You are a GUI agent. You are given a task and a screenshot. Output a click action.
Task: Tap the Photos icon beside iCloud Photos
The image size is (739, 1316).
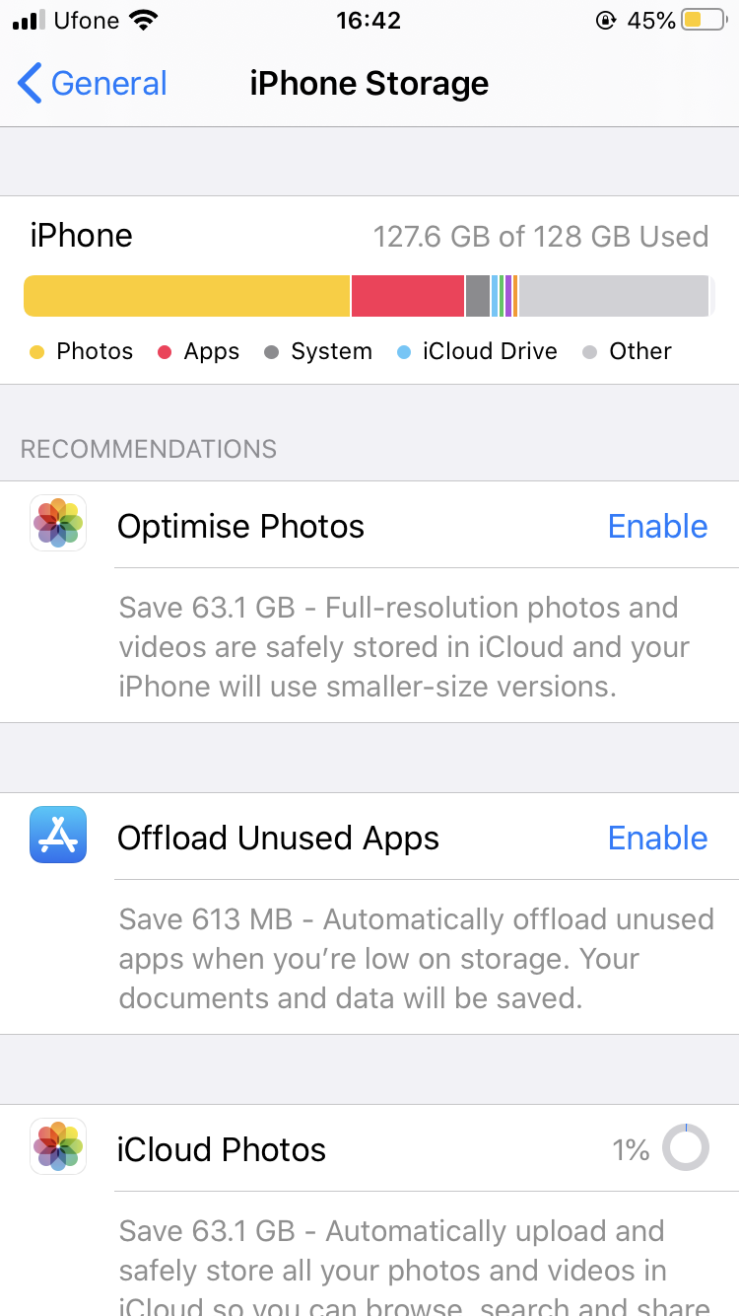coord(58,1146)
